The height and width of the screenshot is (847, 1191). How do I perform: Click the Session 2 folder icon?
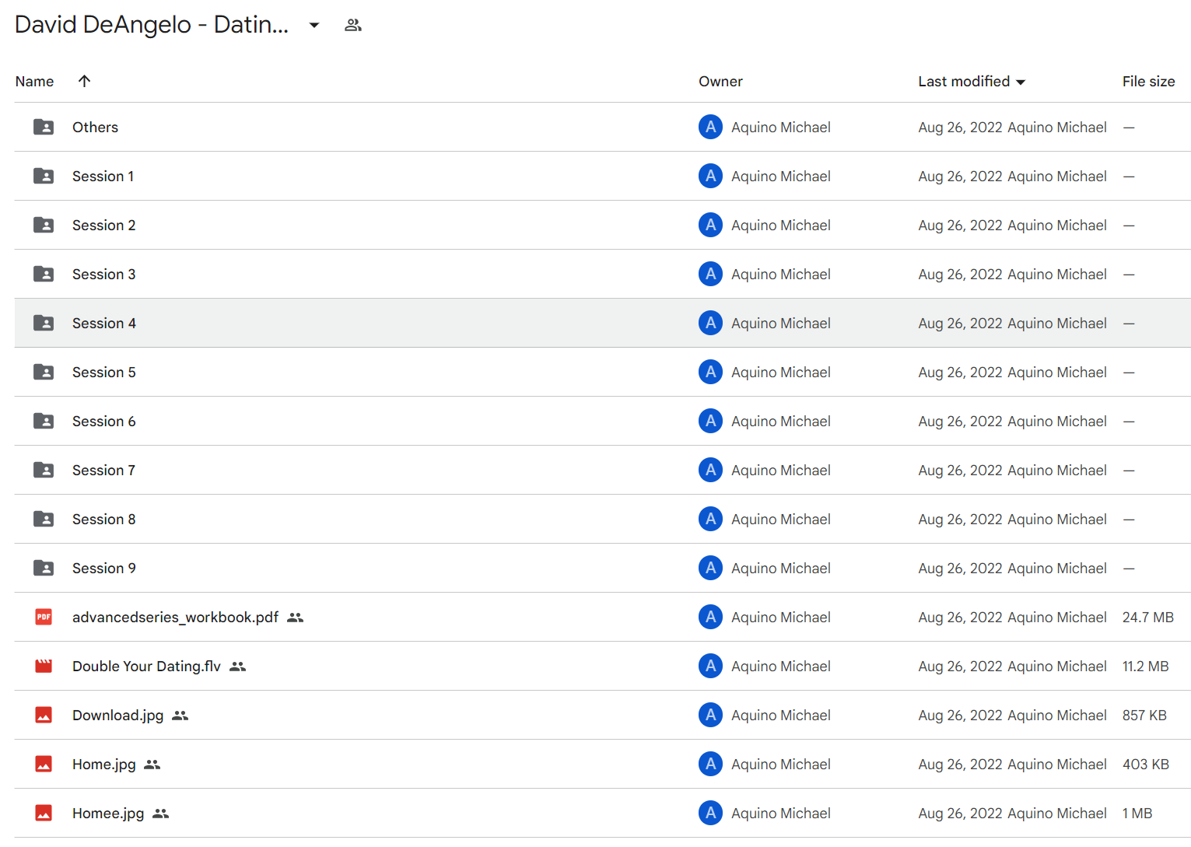pos(44,225)
